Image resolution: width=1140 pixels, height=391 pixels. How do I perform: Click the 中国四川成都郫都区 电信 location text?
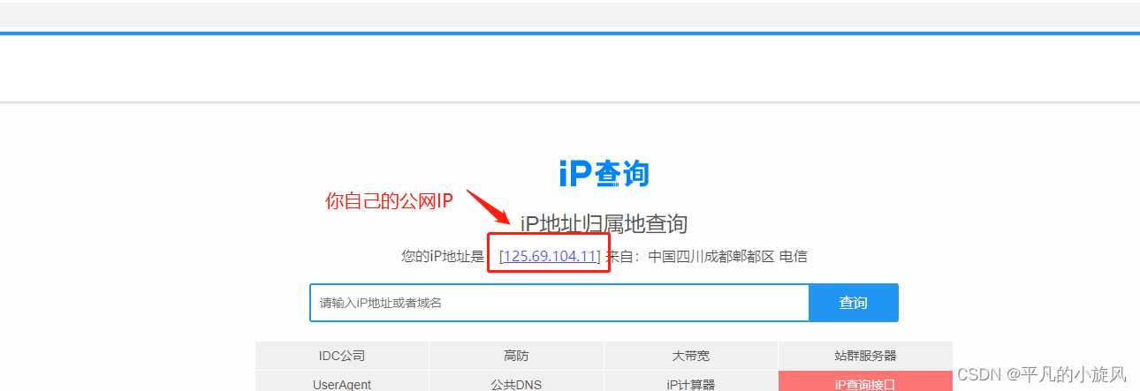click(727, 257)
